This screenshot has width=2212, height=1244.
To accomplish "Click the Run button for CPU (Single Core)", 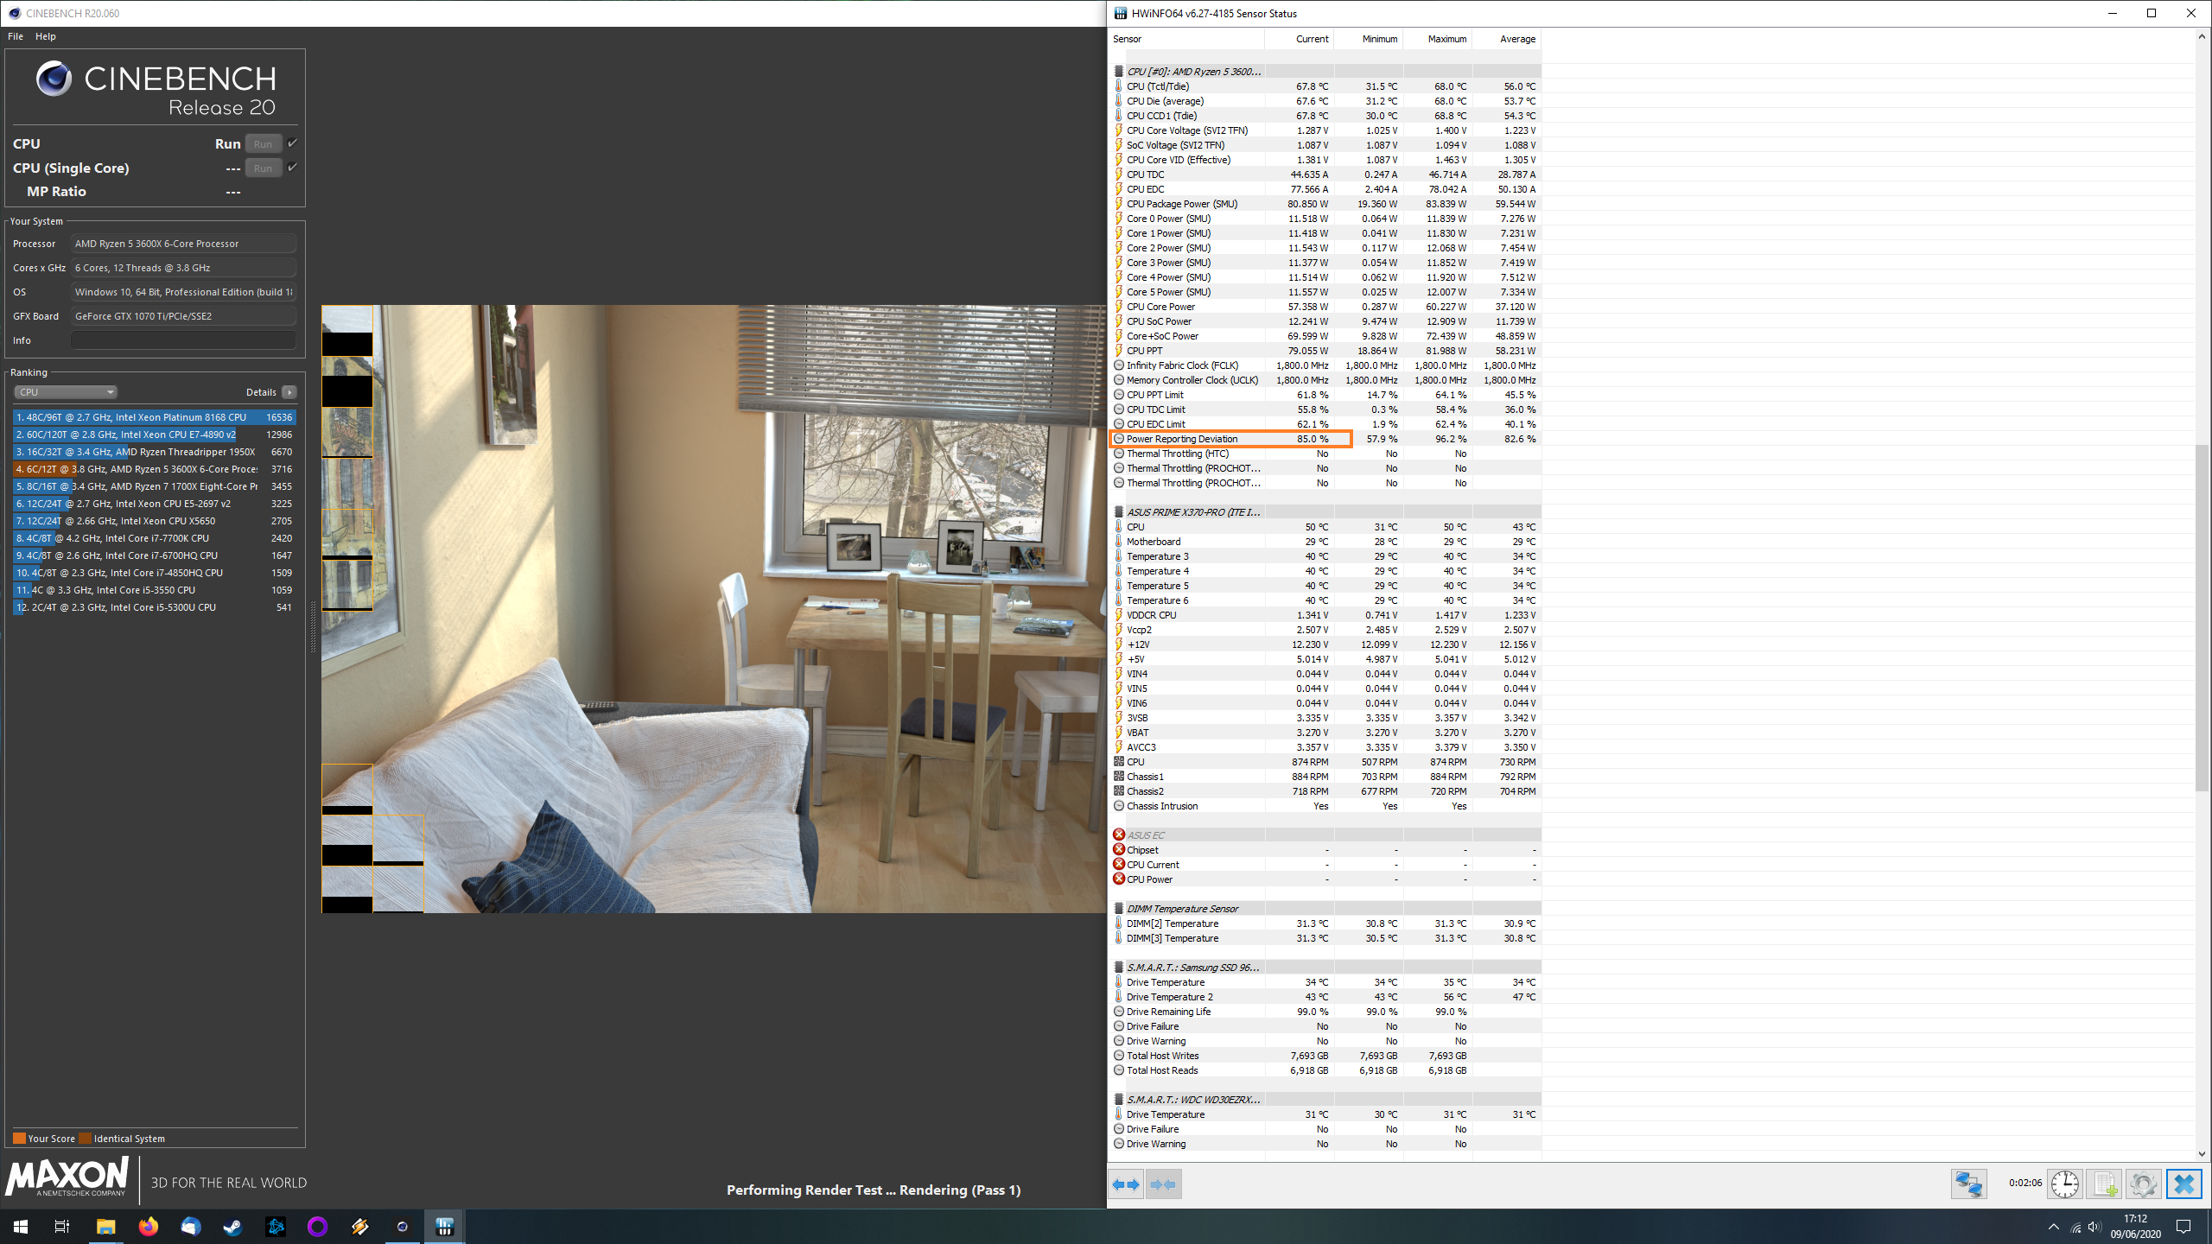I will [264, 168].
